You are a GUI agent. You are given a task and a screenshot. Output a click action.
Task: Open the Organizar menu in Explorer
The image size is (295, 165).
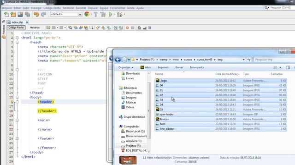pyautogui.click(x=126, y=67)
